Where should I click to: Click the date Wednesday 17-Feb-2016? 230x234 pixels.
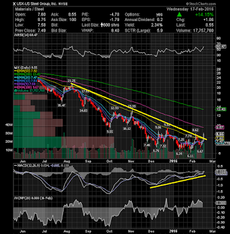pos(190,9)
